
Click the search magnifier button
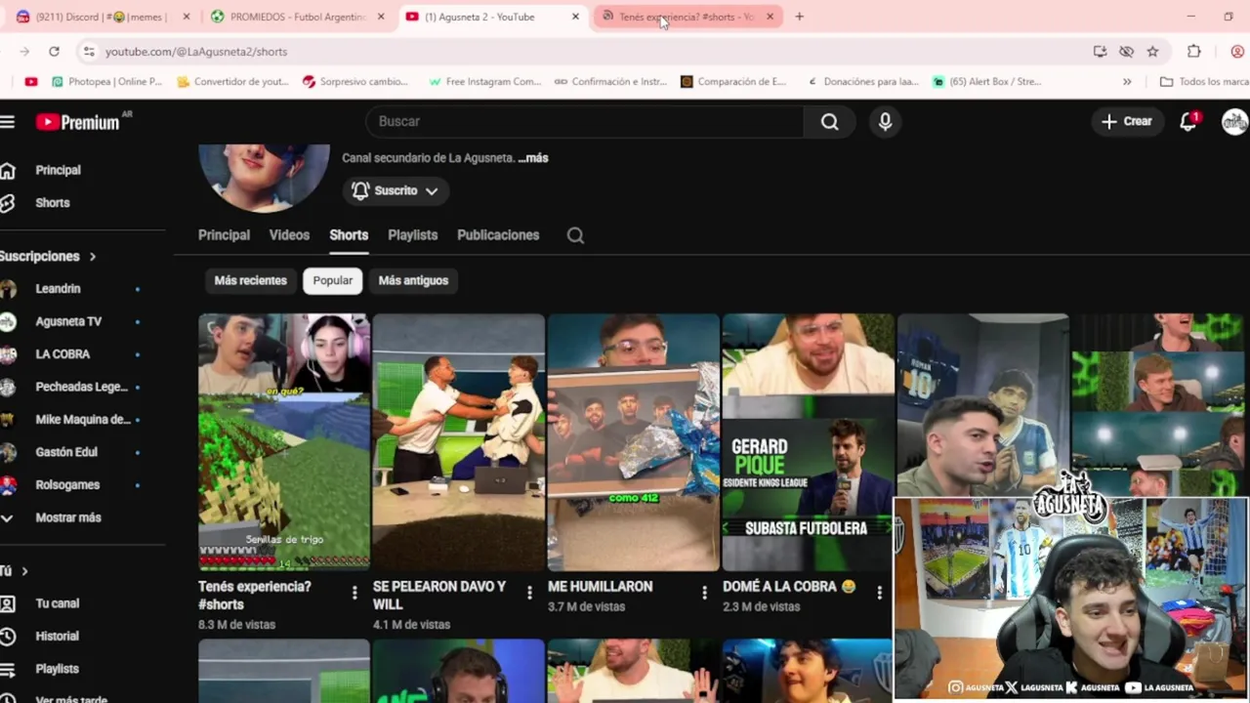(829, 121)
